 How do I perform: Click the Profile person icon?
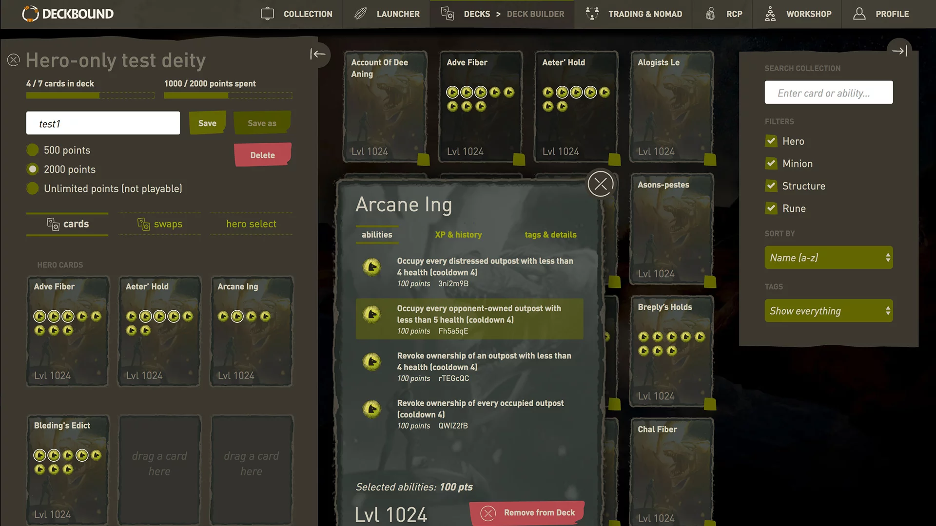click(859, 14)
